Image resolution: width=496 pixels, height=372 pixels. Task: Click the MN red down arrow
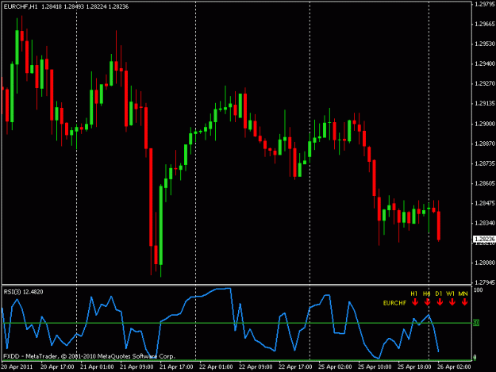(464, 302)
